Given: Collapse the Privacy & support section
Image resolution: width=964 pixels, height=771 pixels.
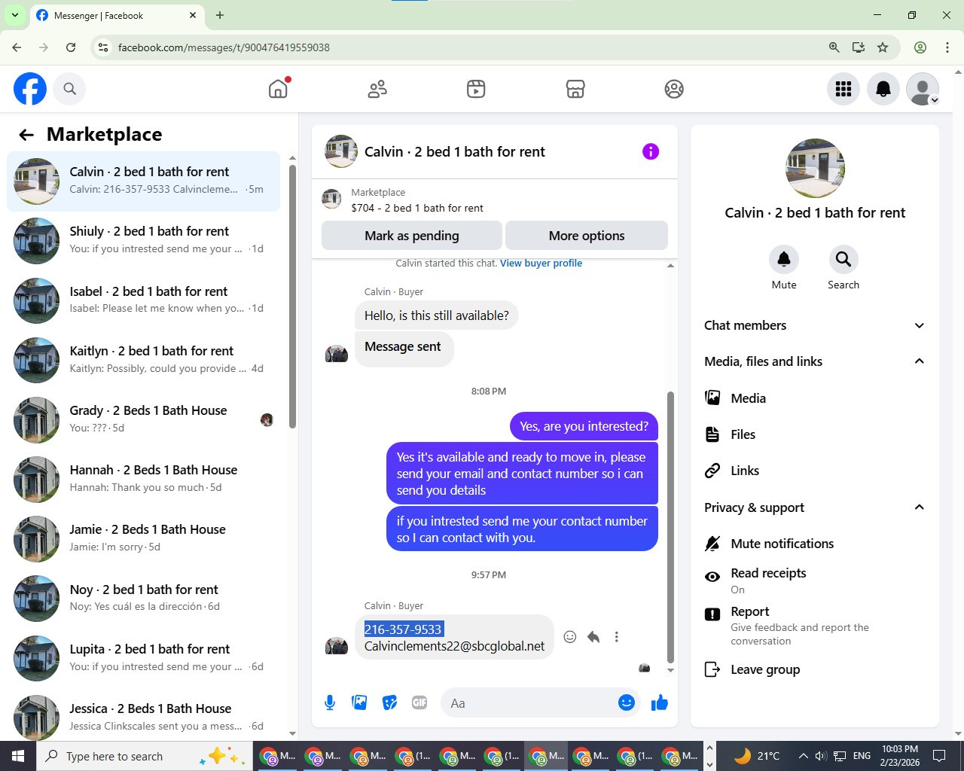Looking at the screenshot, I should coord(815,507).
